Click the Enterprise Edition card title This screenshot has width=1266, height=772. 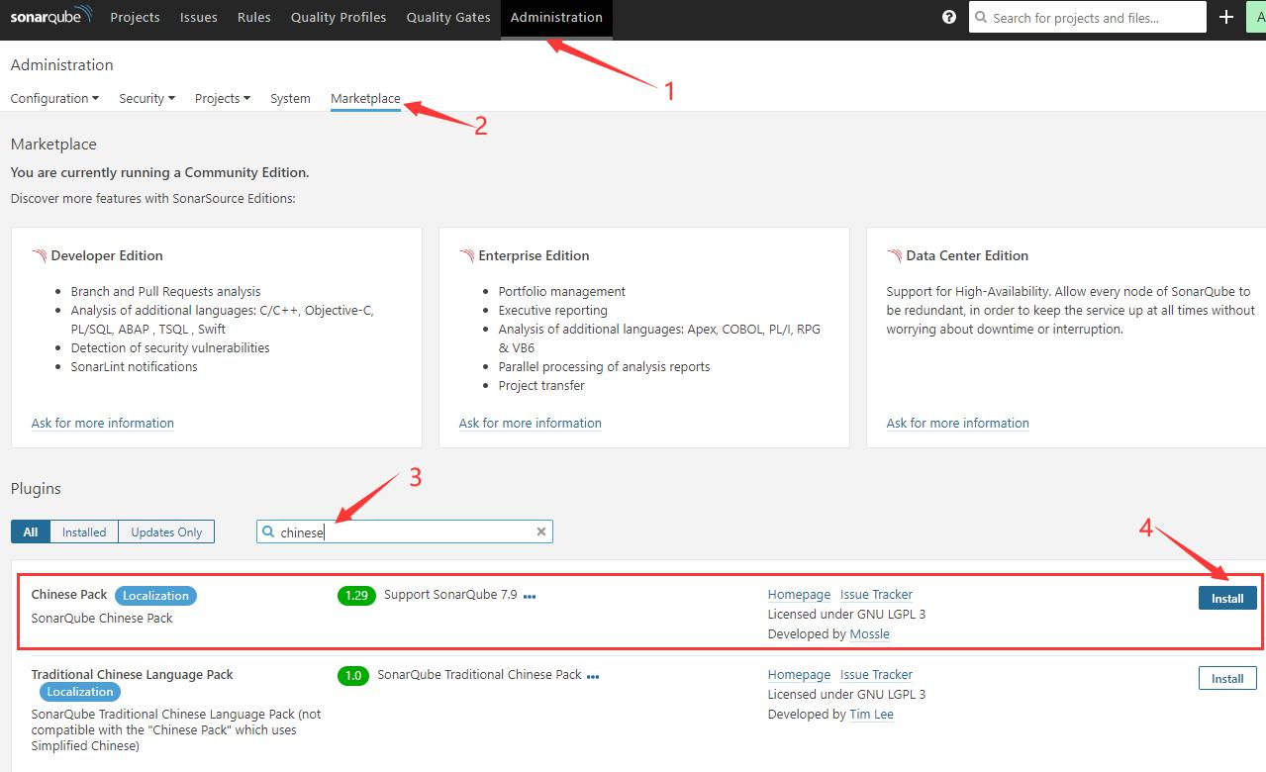coord(535,255)
